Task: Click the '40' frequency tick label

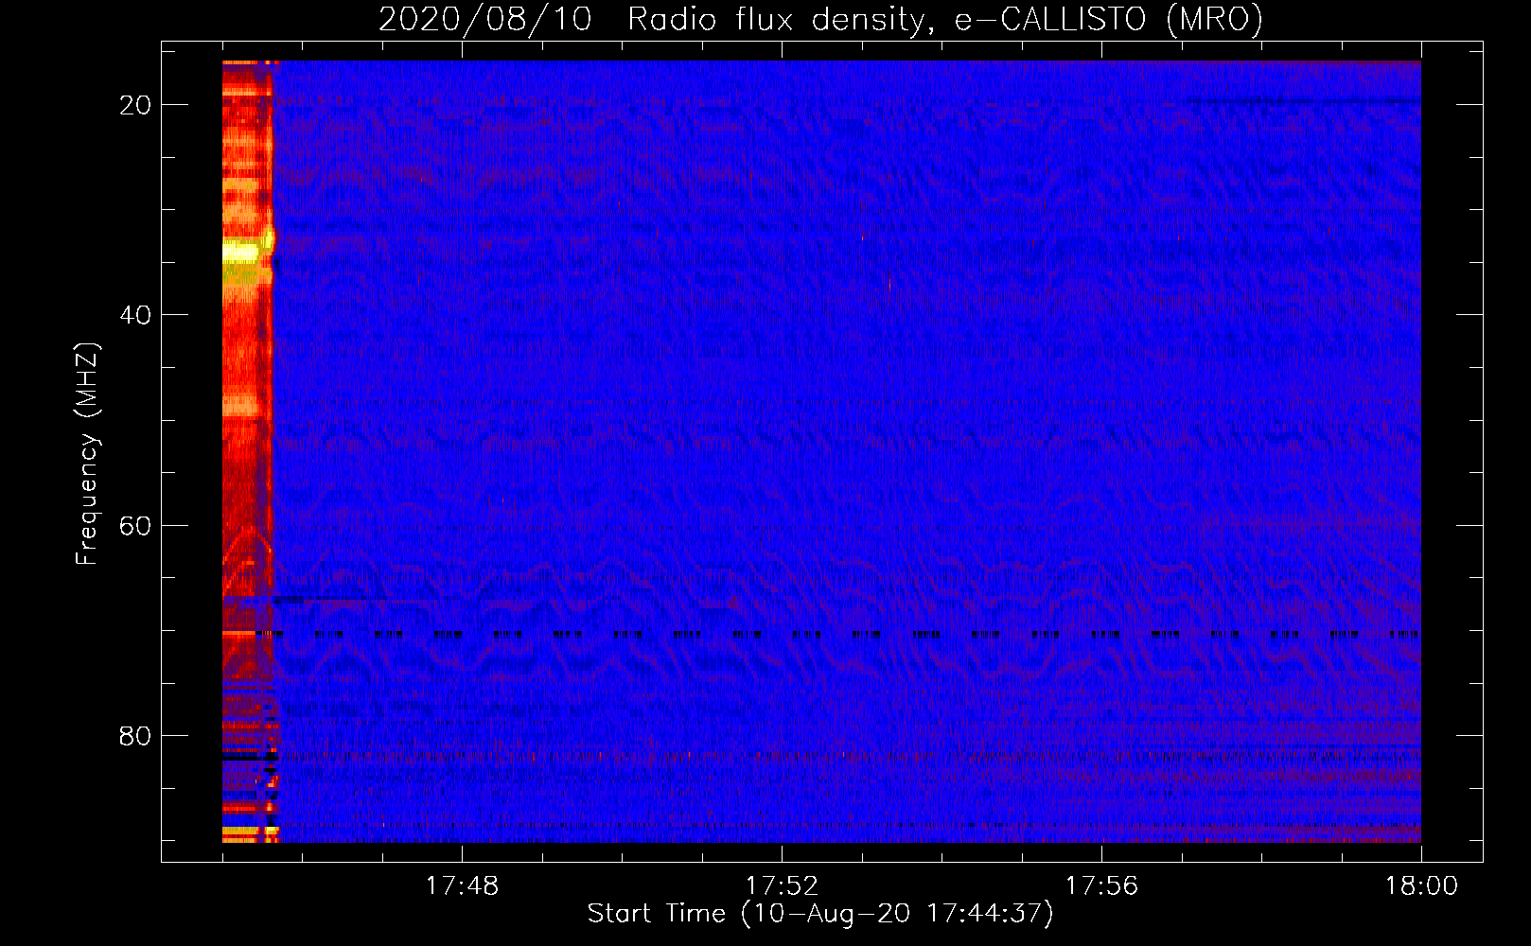Action: (x=135, y=315)
